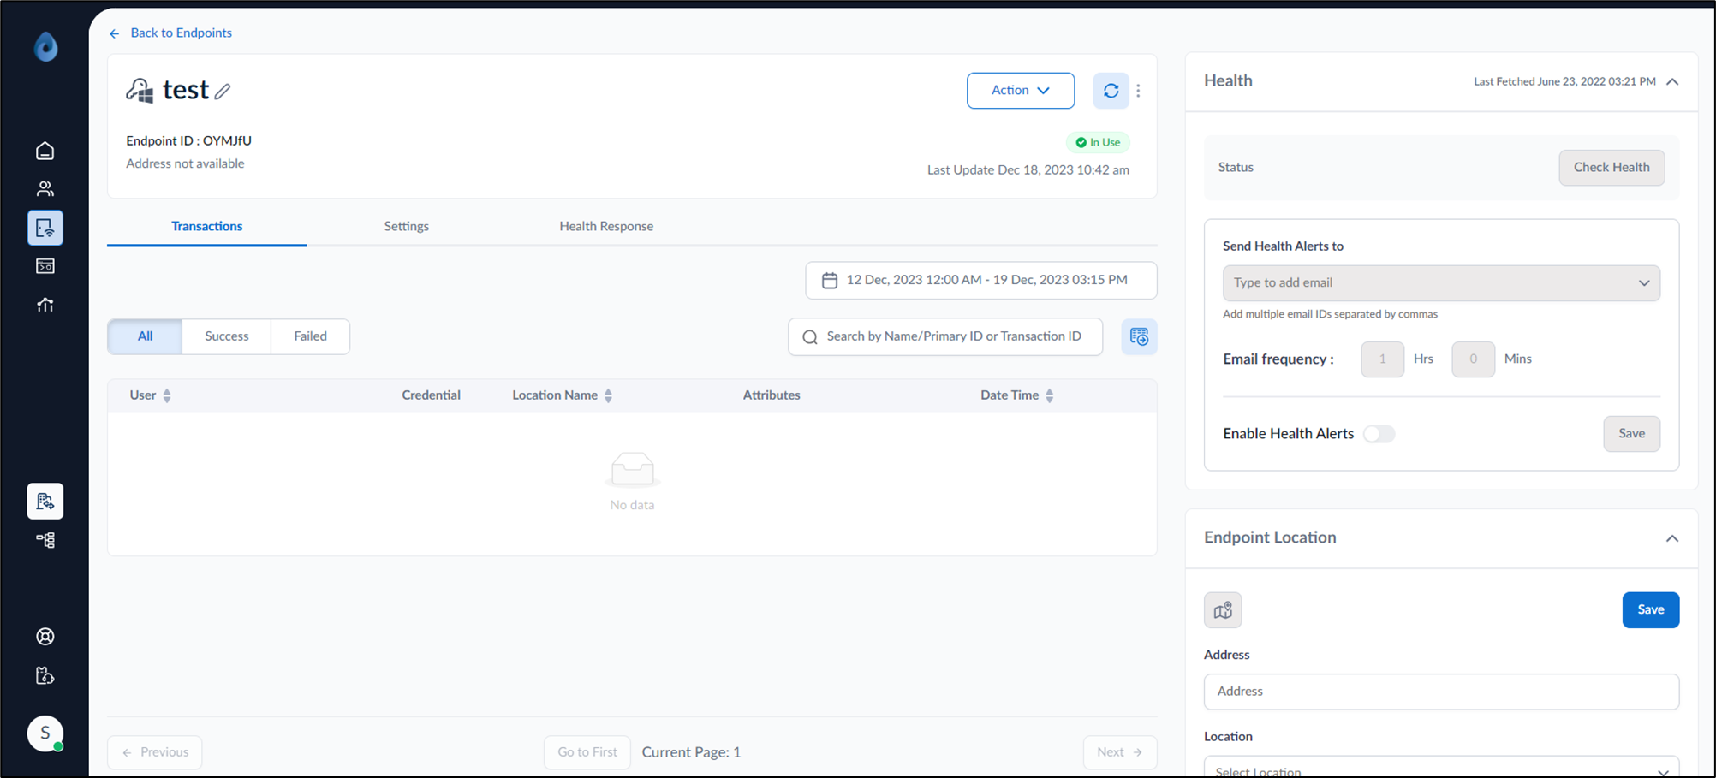1716x778 pixels.
Task: Open the user avatar labeled S
Action: (45, 733)
